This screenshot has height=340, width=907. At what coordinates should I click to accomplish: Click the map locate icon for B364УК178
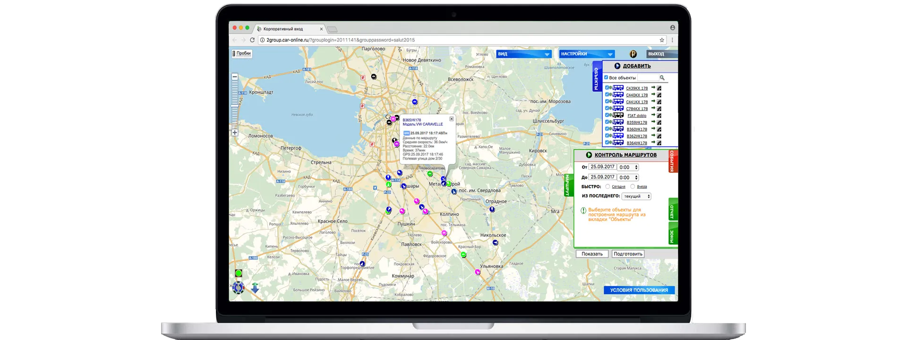659,143
